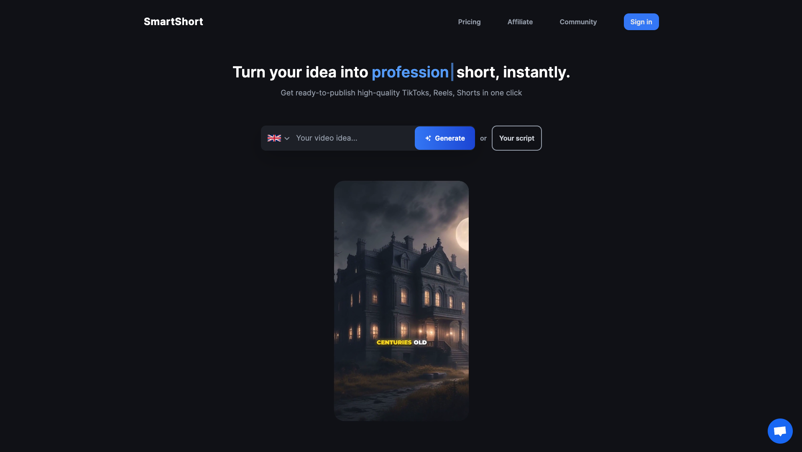Click the UK flag language icon
This screenshot has height=452, width=802.
[274, 138]
